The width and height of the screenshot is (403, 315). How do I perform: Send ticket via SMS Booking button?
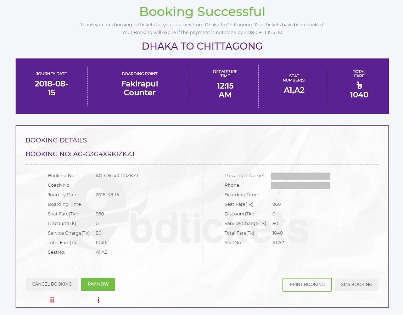point(356,285)
